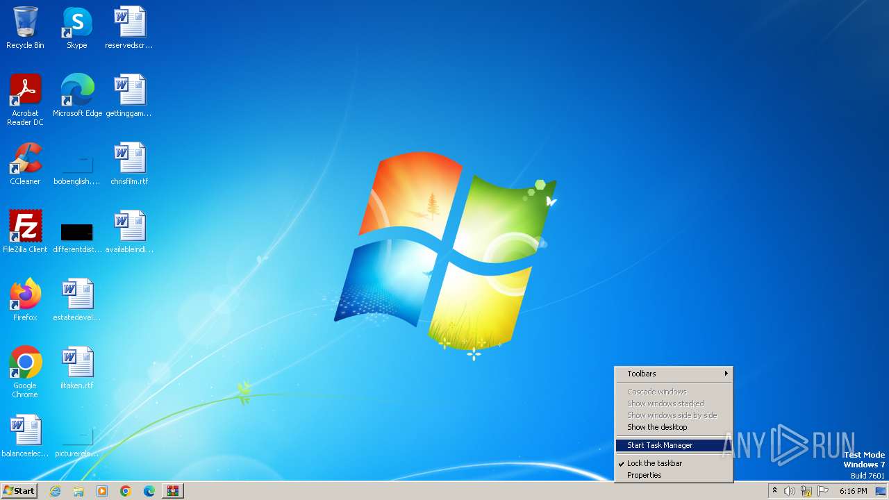
Task: Launch Chrome from the taskbar
Action: (126, 491)
